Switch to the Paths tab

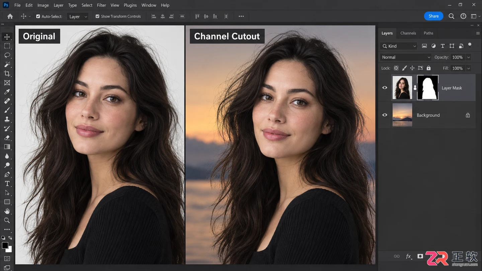tap(428, 33)
